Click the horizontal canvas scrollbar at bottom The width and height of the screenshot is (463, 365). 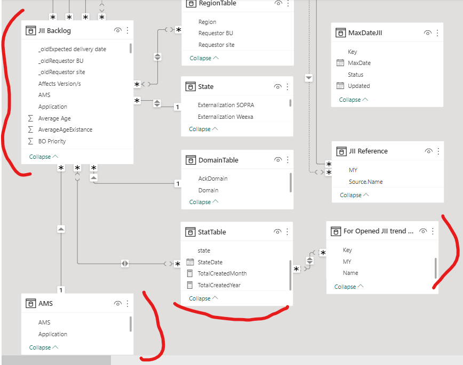[x=56, y=360]
